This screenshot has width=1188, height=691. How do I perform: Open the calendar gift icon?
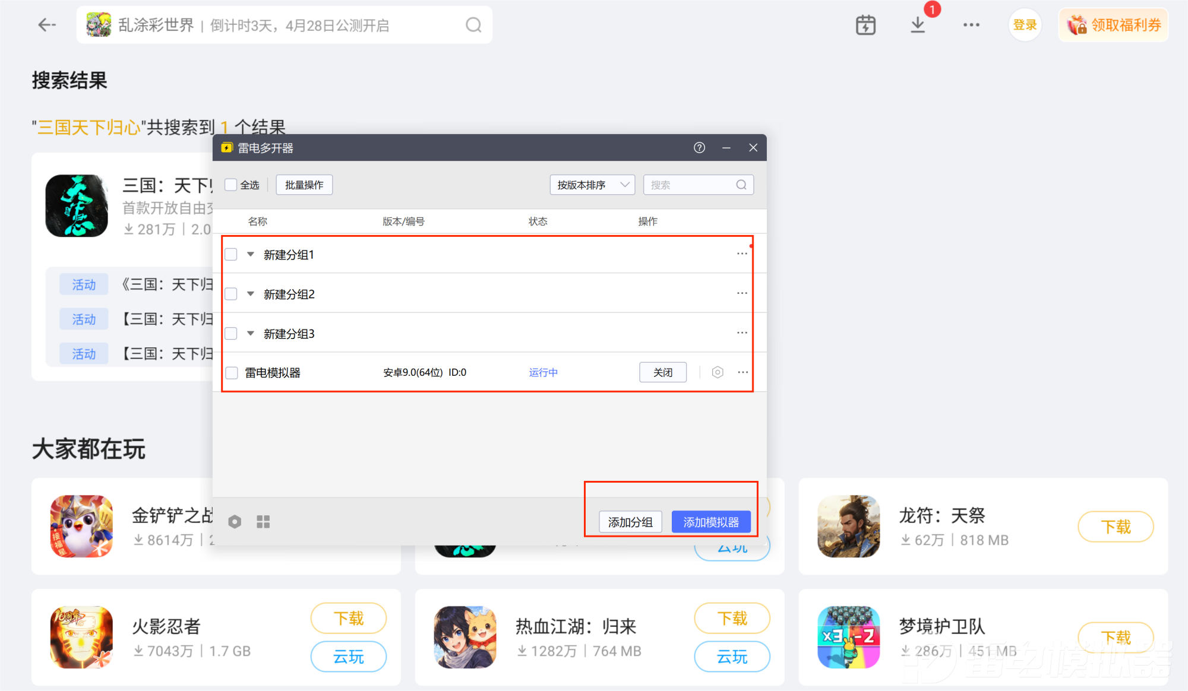pos(865,25)
